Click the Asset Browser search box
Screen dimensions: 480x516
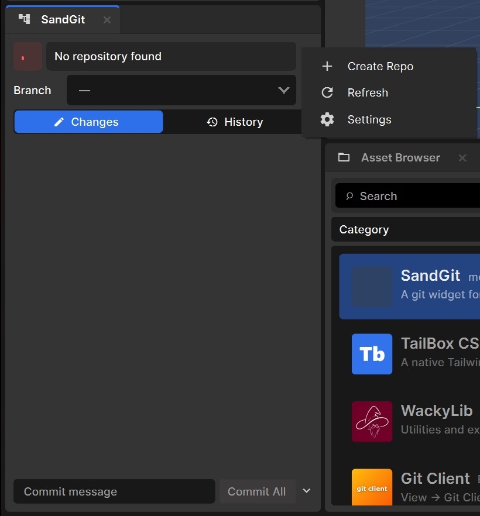pyautogui.click(x=410, y=196)
